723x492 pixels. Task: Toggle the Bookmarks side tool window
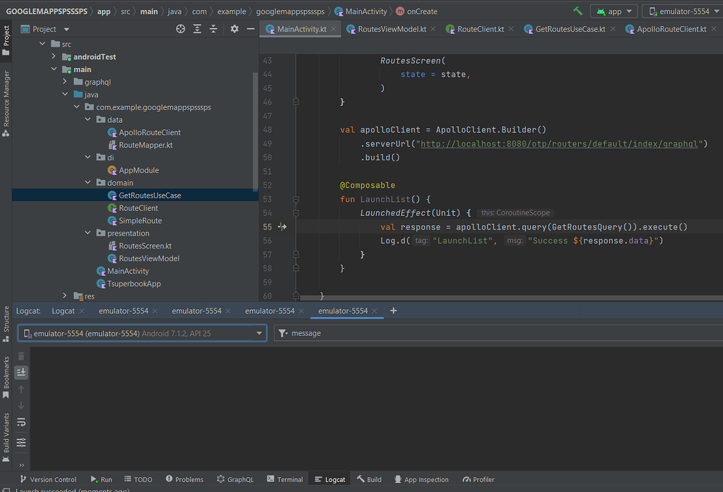coord(6,378)
